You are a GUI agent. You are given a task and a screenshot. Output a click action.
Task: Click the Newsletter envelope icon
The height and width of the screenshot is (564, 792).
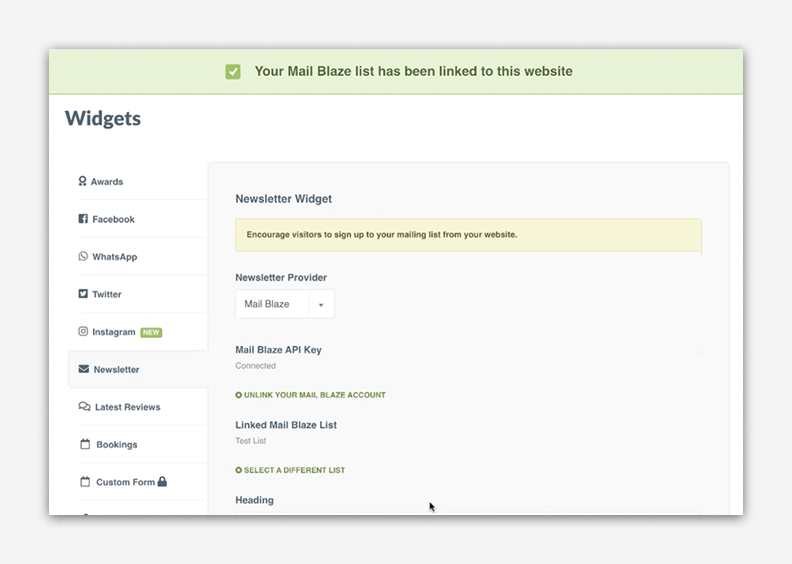point(83,369)
